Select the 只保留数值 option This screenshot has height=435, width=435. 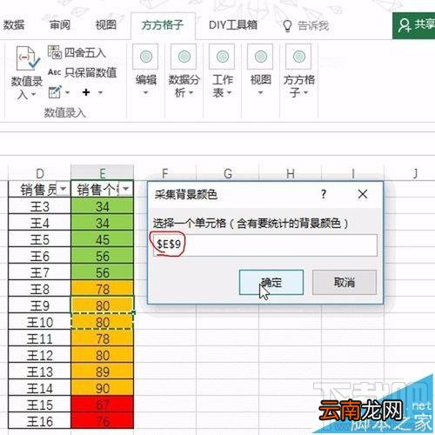[83, 72]
